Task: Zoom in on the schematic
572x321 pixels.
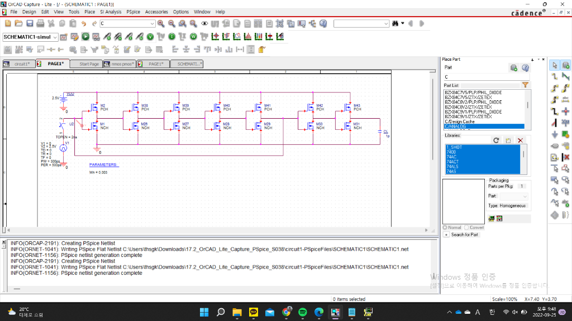Action: [162, 24]
